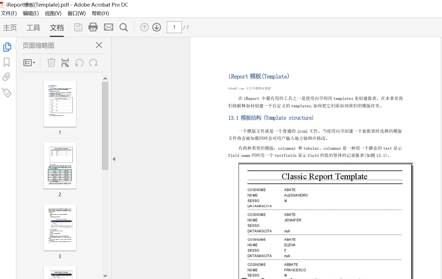Click FRANCESCO value in report figure
The height and width of the screenshot is (279, 442).
295,270
